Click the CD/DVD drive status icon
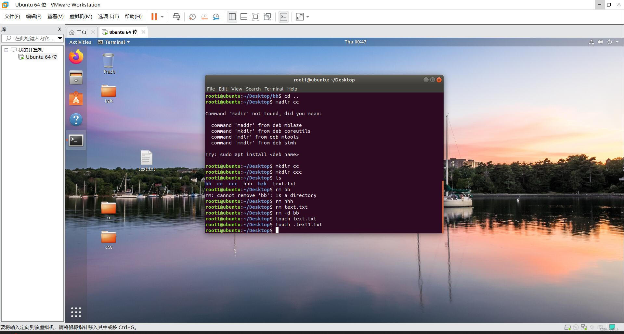This screenshot has width=624, height=334. click(x=576, y=327)
